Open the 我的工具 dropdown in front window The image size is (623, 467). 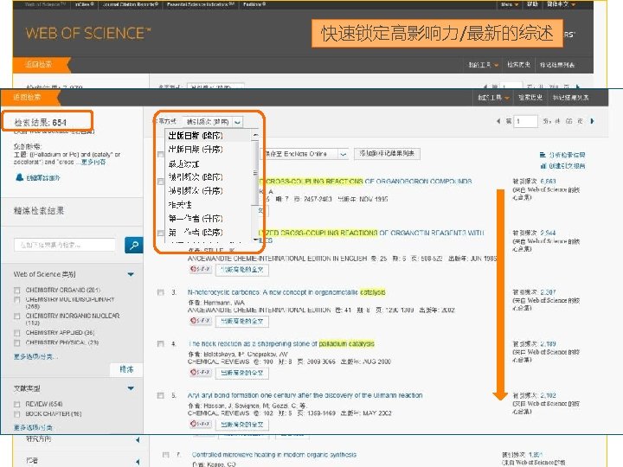tap(493, 97)
